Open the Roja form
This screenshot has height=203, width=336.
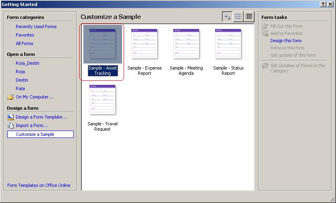(20, 72)
